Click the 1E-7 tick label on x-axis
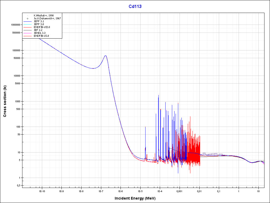 101,191
